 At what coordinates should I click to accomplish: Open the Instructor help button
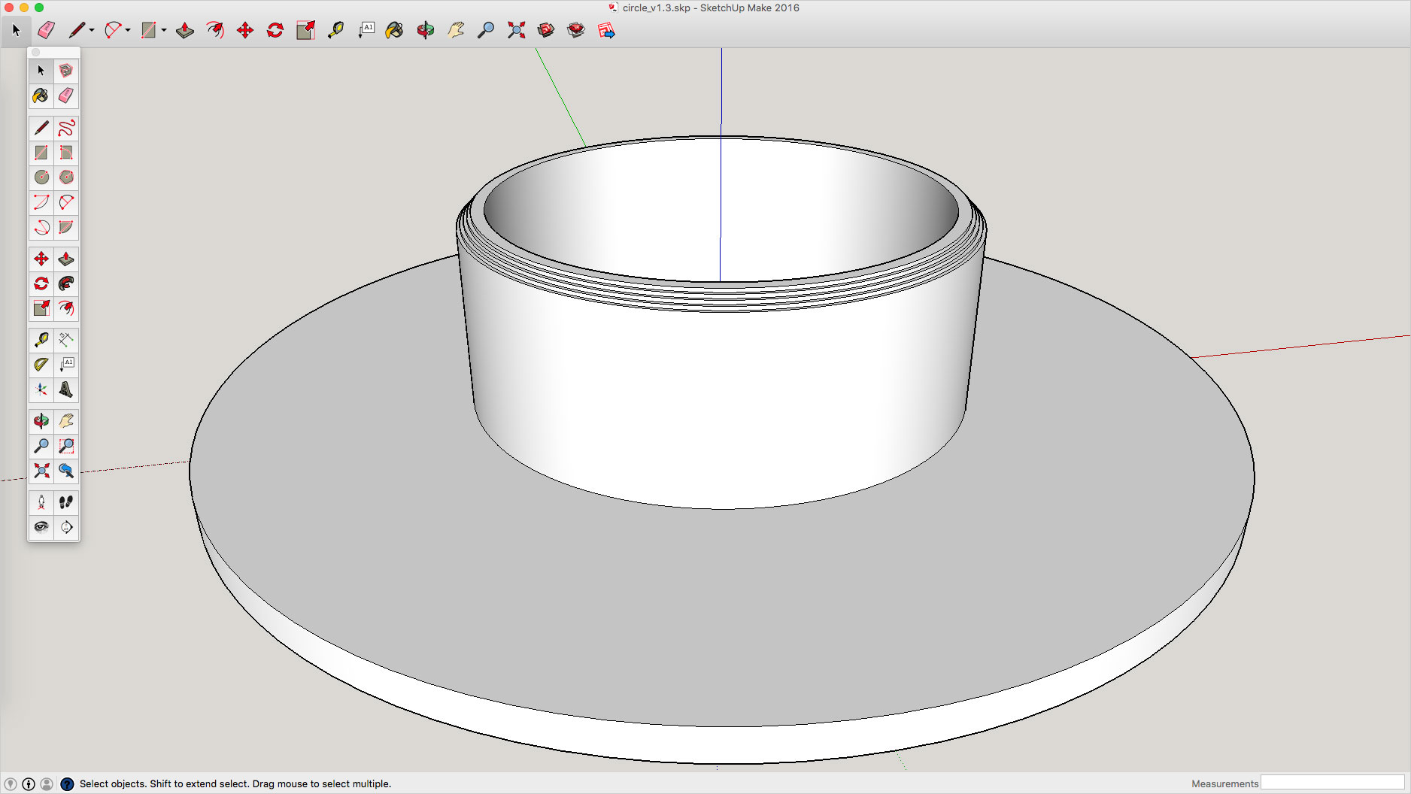(67, 783)
